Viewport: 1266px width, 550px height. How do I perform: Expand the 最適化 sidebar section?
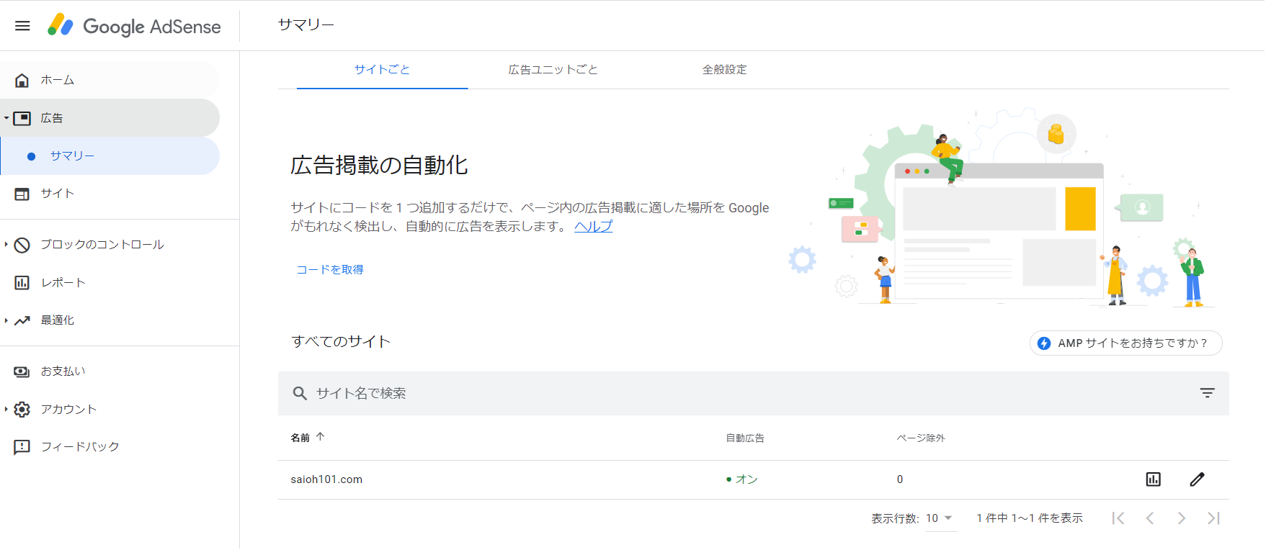6,320
